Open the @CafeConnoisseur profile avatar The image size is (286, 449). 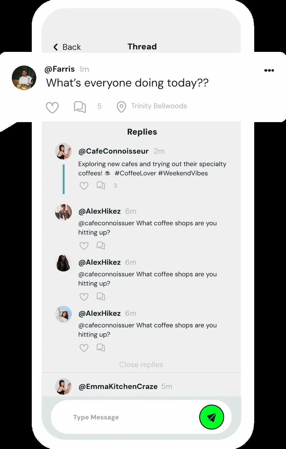[64, 151]
